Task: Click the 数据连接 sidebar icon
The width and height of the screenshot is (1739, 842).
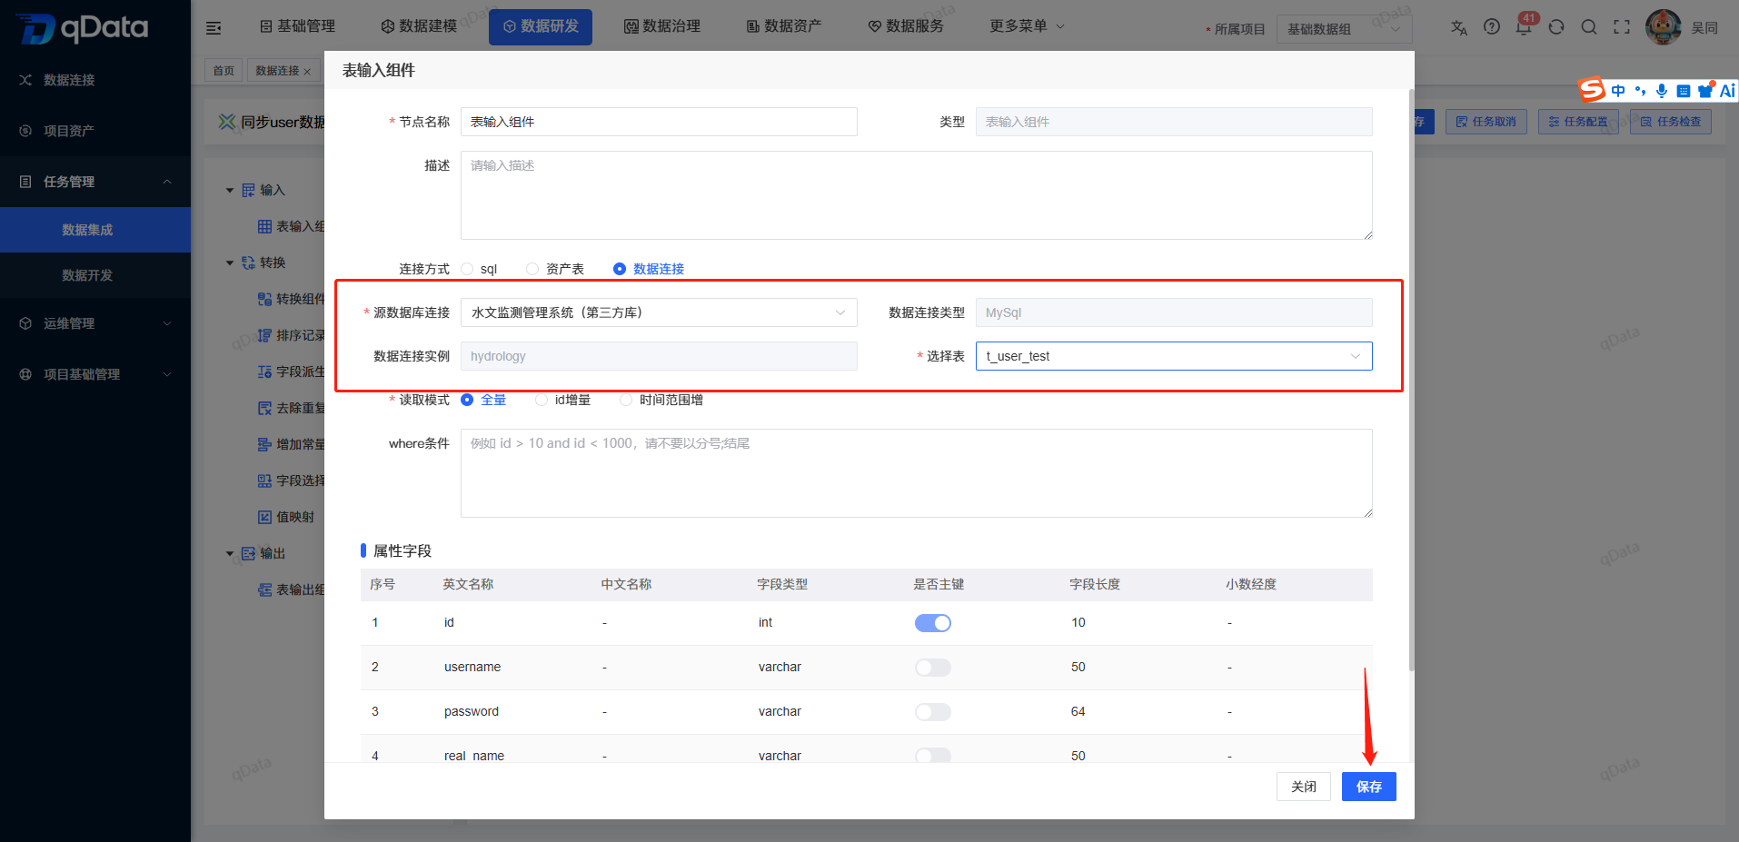Action: pyautogui.click(x=25, y=80)
